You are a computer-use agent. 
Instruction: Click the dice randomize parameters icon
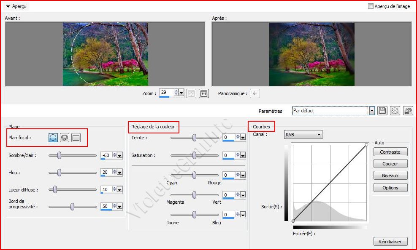(395, 111)
